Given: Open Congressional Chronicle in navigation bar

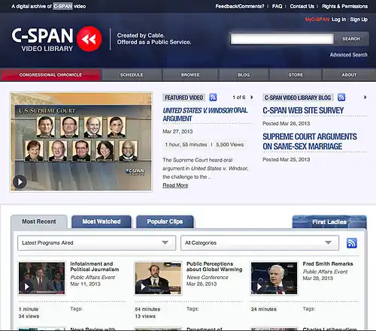Looking at the screenshot, I should (50, 75).
